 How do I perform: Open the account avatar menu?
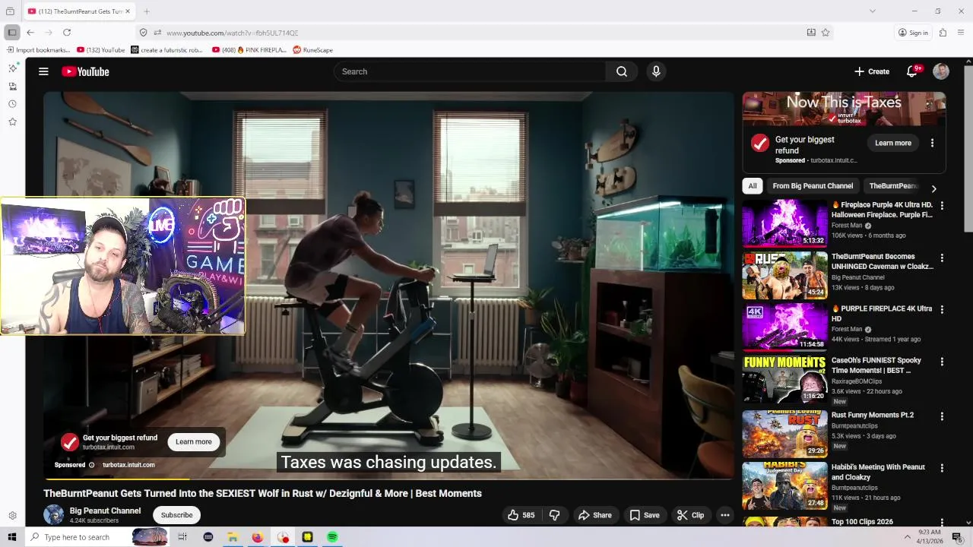(941, 71)
